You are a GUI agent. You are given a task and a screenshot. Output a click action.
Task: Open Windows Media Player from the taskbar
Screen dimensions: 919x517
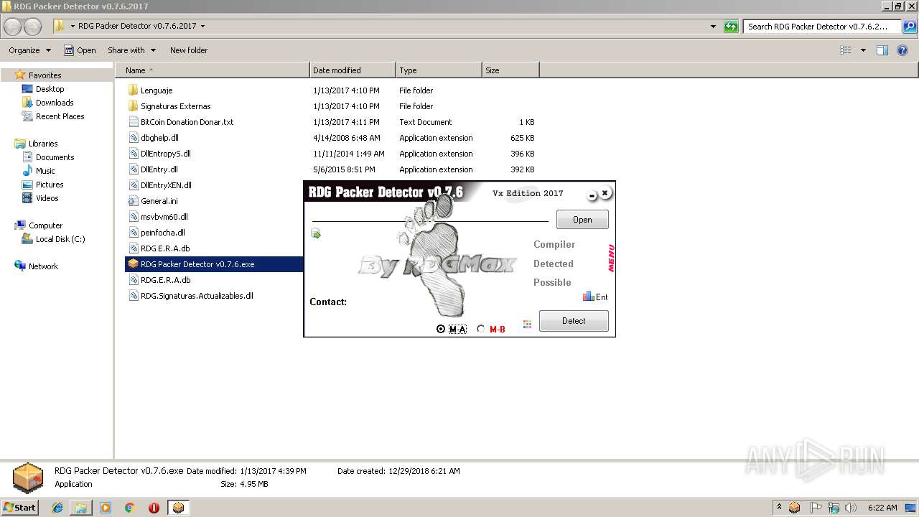click(x=106, y=508)
